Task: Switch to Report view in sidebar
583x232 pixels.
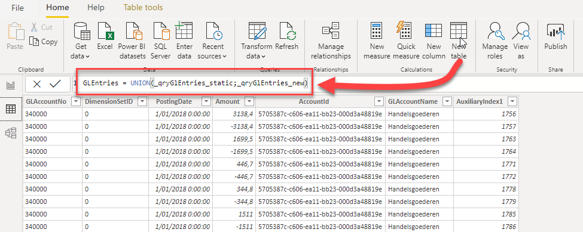Action: point(11,85)
